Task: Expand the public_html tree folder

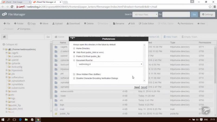Action: (6, 109)
